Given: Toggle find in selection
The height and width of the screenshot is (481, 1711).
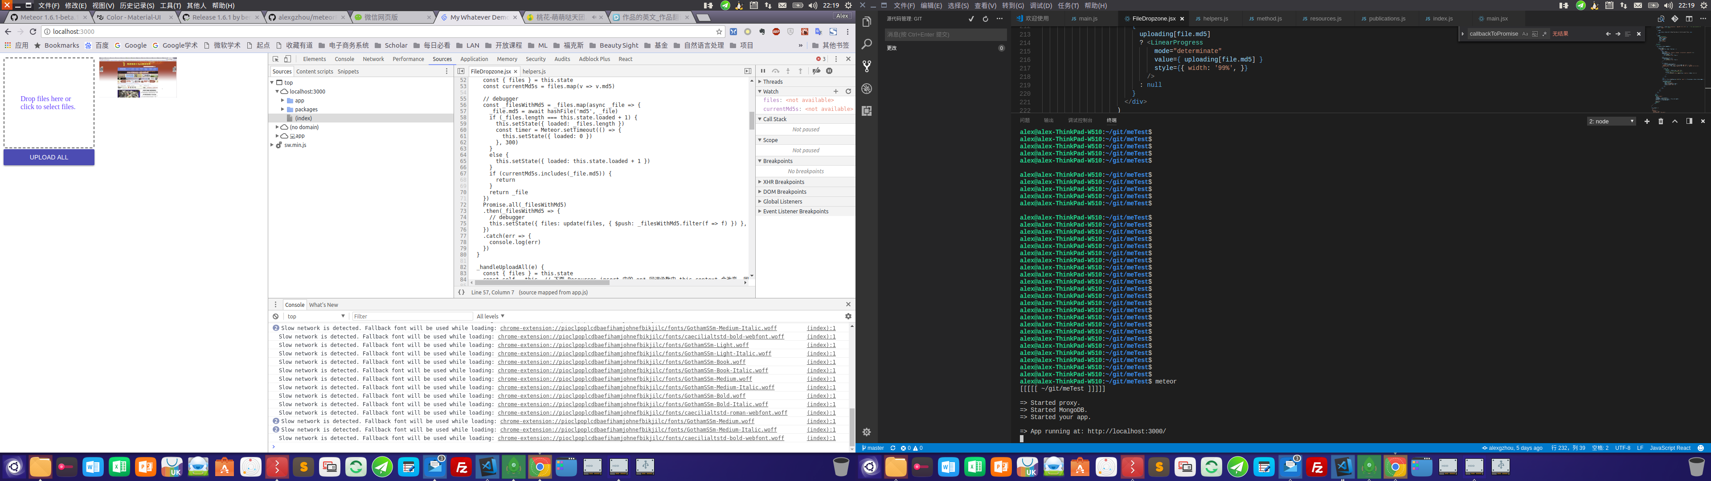Looking at the screenshot, I should (1627, 34).
